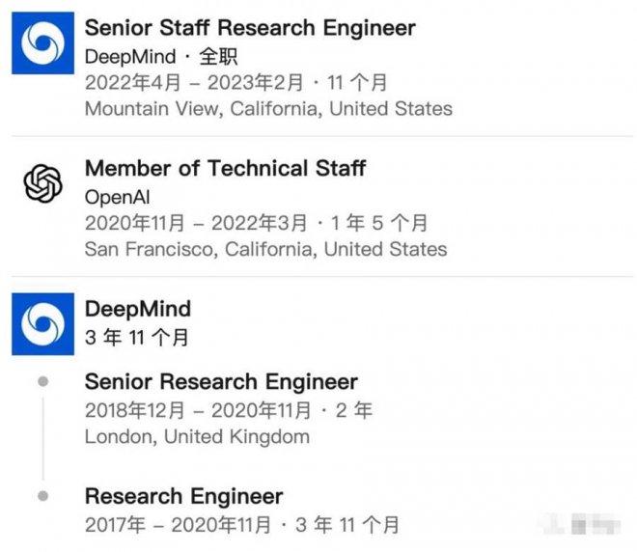637x552 pixels.
Task: Click the 2017年 – 2020年11月 date range
Action: click(x=241, y=525)
